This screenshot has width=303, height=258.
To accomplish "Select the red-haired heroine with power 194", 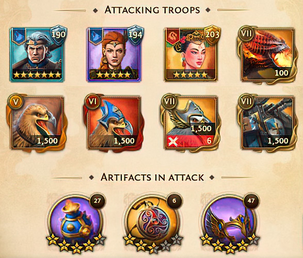I will pyautogui.click(x=114, y=54).
